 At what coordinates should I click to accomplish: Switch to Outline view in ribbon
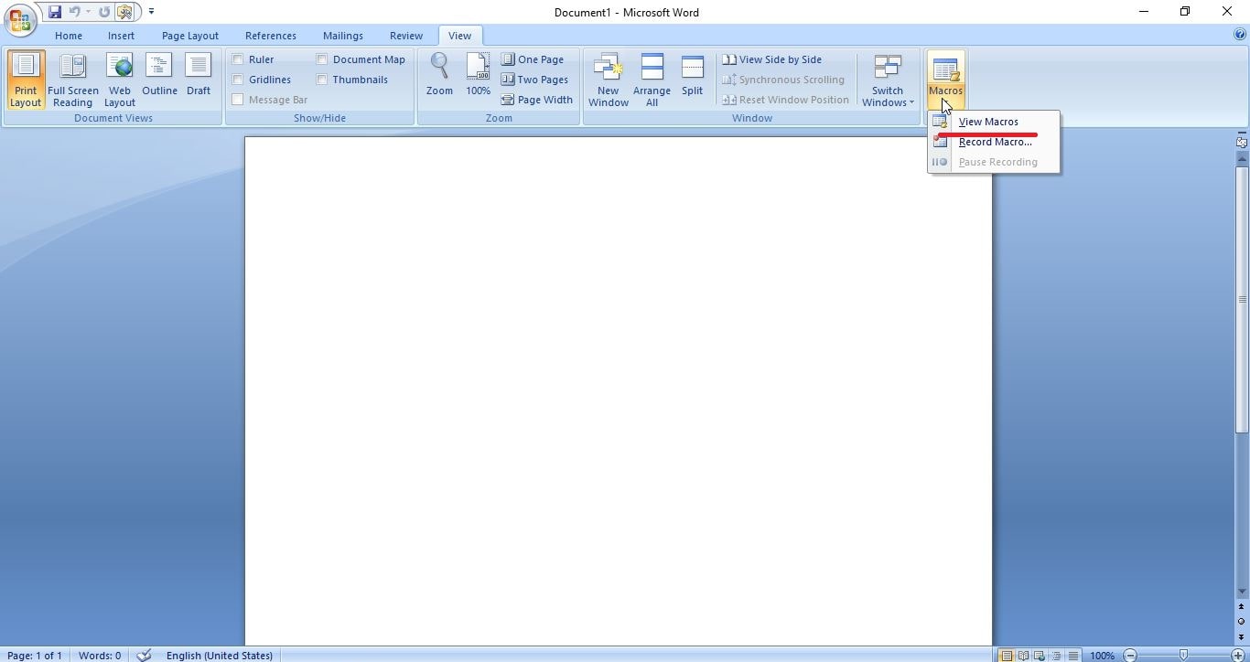click(159, 75)
